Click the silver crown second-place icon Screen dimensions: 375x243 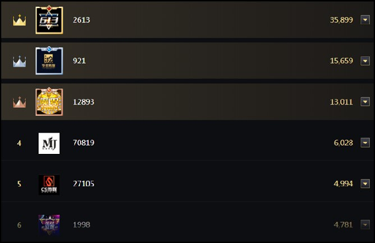(19, 61)
